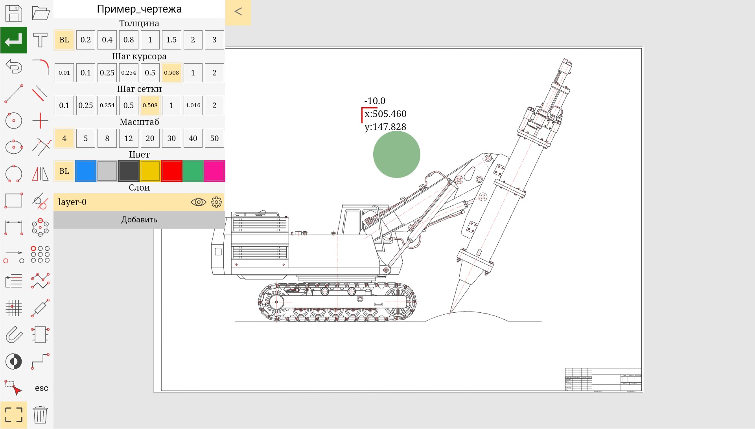This screenshot has width=755, height=429.
Task: Select the stepped wire connector tool
Action: [40, 361]
